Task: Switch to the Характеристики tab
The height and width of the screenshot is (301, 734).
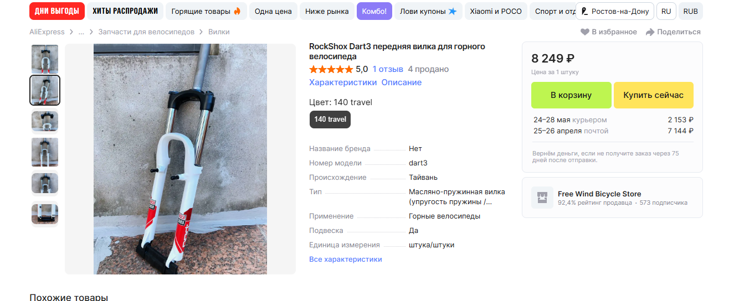Action: (343, 82)
